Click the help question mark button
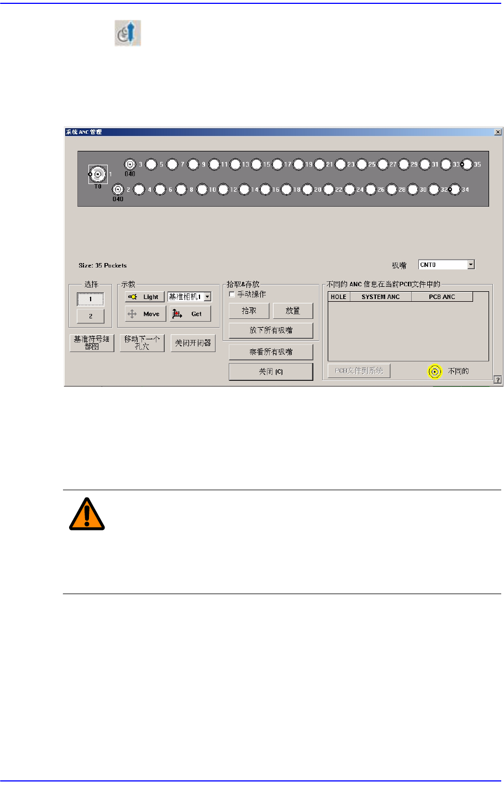The height and width of the screenshot is (787, 504). pyautogui.click(x=497, y=380)
